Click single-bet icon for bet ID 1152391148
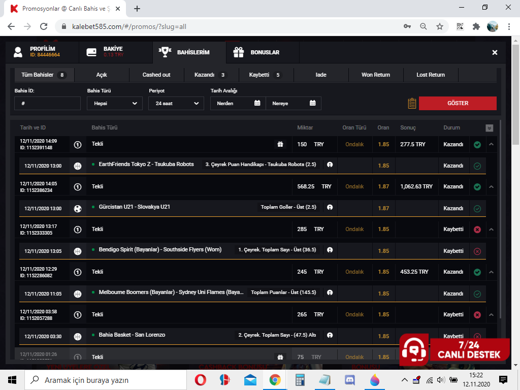The image size is (520, 390). point(78,145)
